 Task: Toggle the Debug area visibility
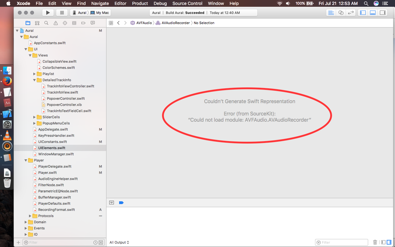(x=373, y=13)
